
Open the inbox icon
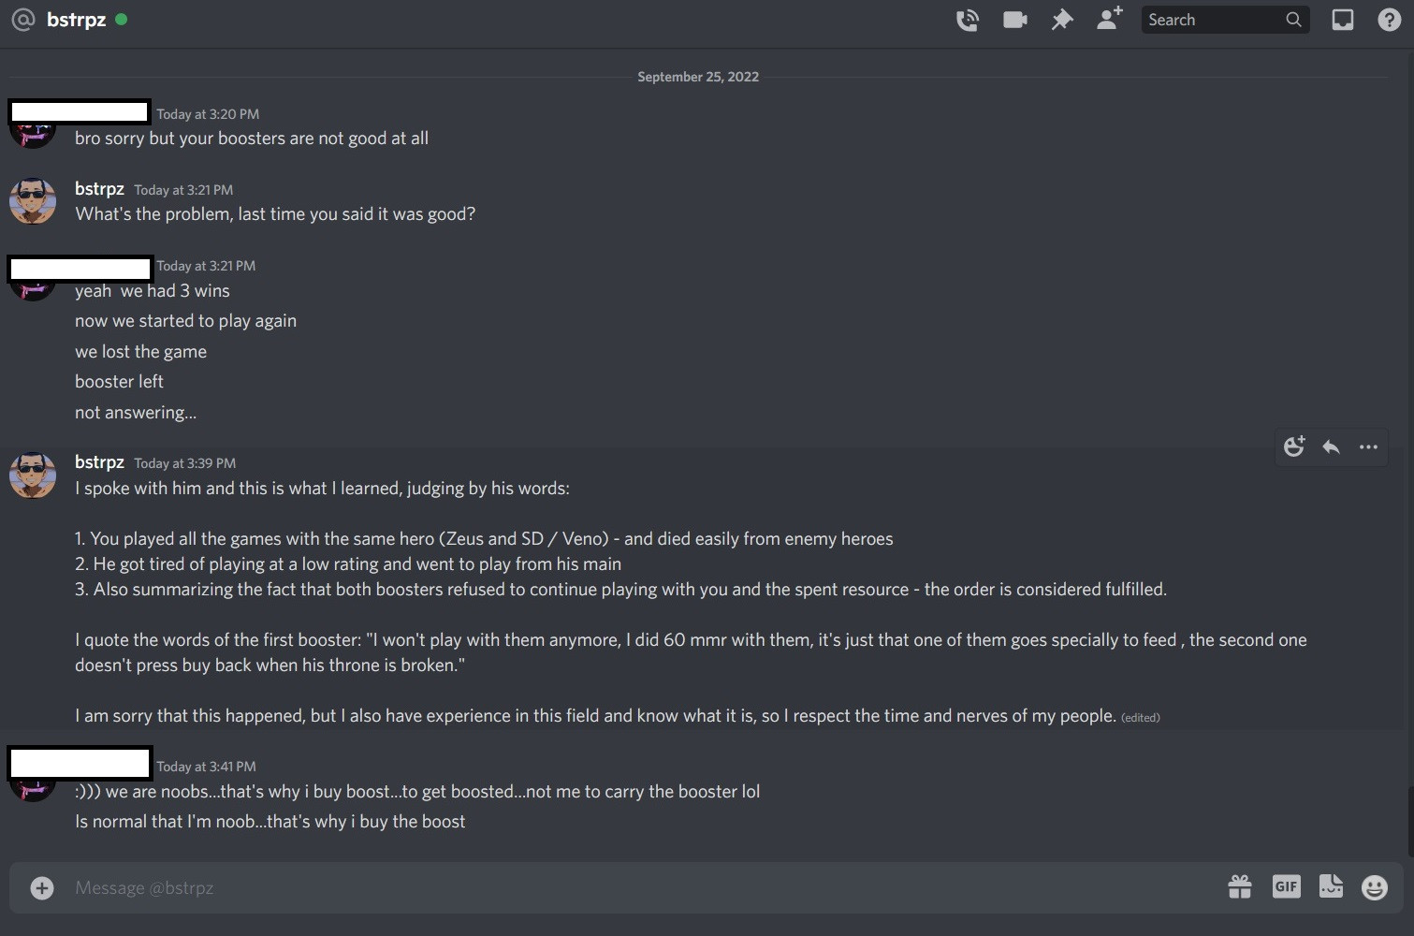point(1343,20)
